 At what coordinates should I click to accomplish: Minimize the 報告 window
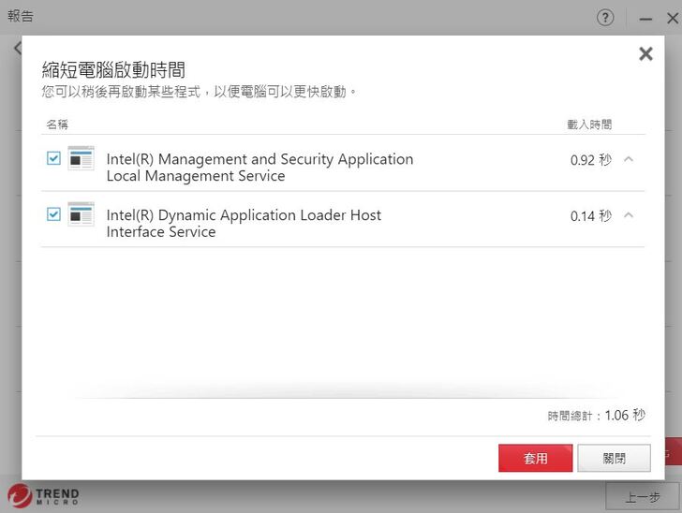pyautogui.click(x=645, y=19)
